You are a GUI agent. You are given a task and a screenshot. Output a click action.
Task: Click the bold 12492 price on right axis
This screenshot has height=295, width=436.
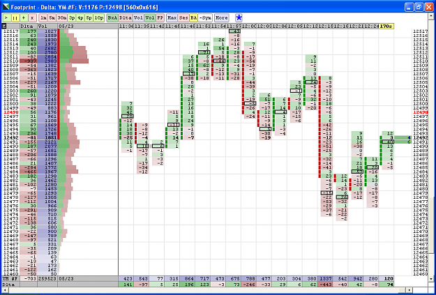point(419,137)
